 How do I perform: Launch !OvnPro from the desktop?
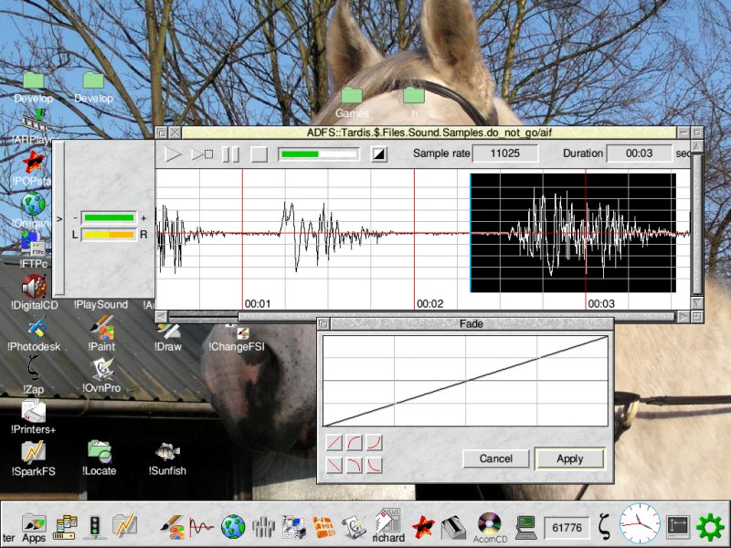pyautogui.click(x=101, y=375)
